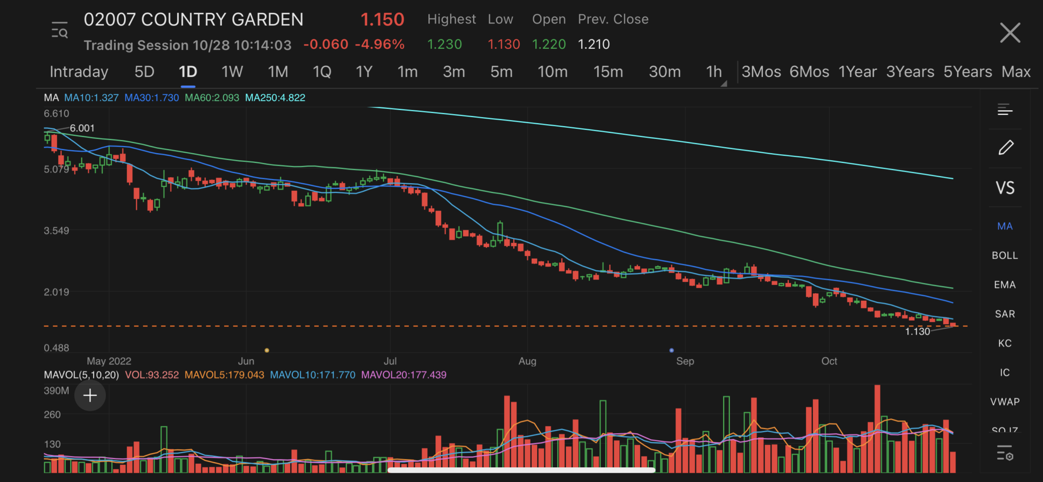Viewport: 1043px width, 482px height.
Task: Close the full-screen chart view
Action: 1010,33
